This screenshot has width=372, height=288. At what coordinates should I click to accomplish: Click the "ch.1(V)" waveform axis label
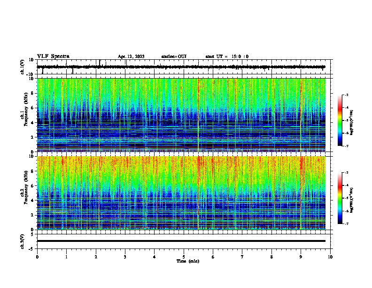pos(22,67)
